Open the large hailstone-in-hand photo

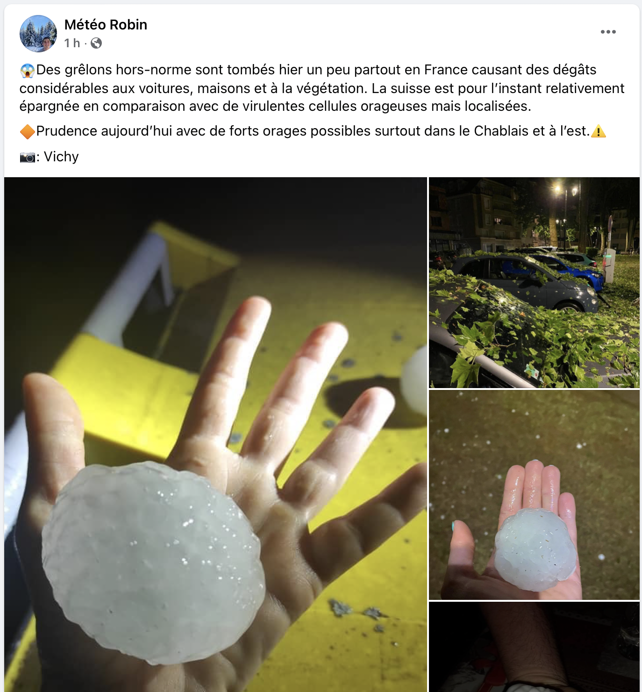[x=215, y=434]
